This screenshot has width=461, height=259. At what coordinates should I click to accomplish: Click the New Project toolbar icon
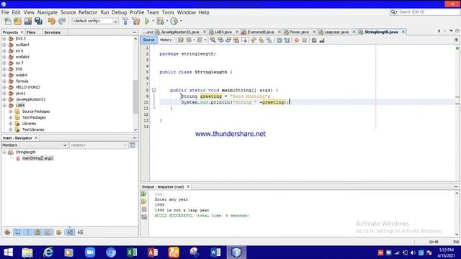click(x=17, y=21)
